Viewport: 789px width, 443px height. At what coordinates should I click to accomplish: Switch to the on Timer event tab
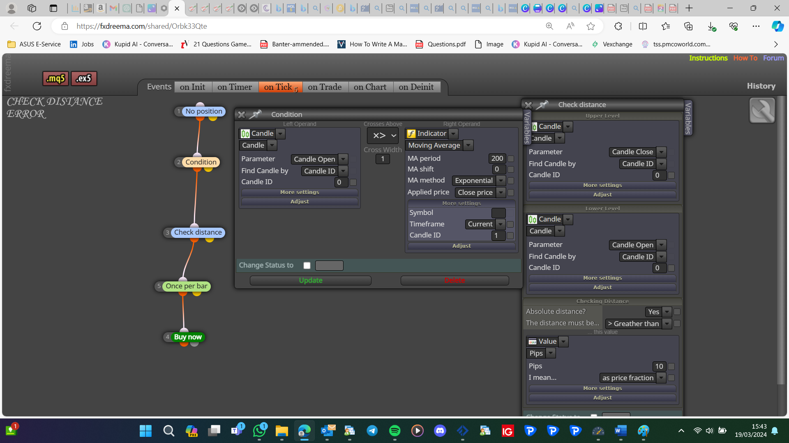[x=235, y=87]
